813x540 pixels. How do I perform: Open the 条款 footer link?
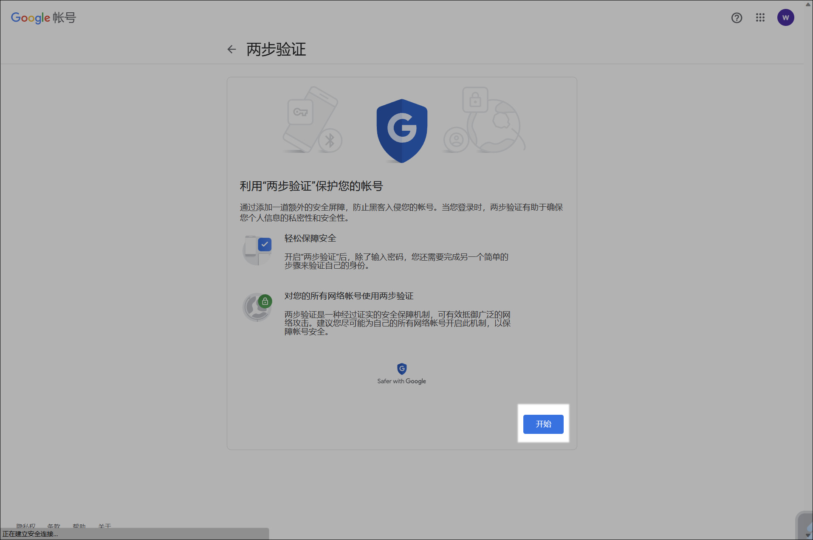click(x=54, y=526)
